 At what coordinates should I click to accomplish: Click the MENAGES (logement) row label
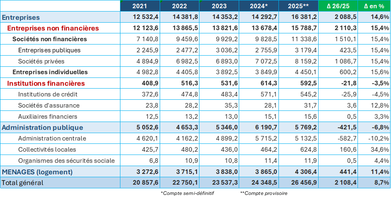point(37,172)
